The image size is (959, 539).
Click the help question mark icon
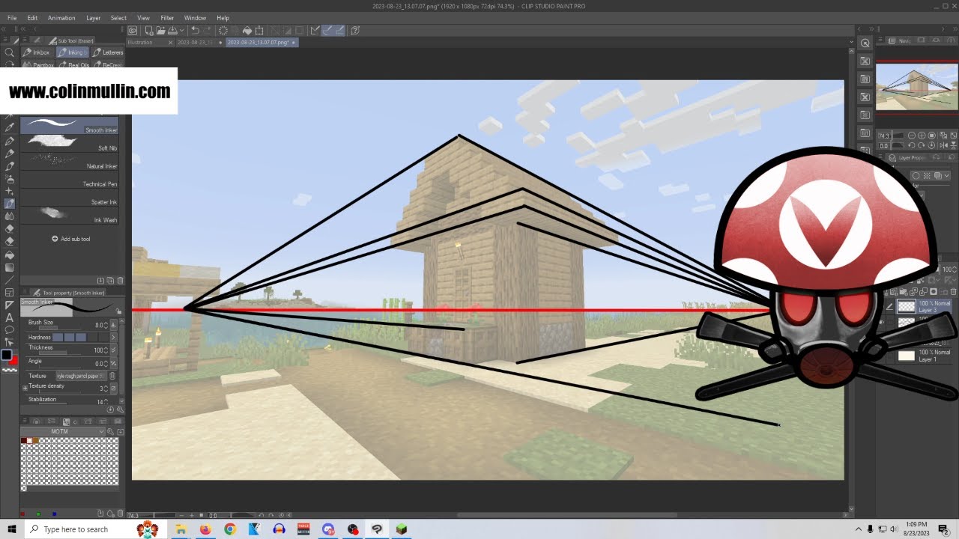355,31
